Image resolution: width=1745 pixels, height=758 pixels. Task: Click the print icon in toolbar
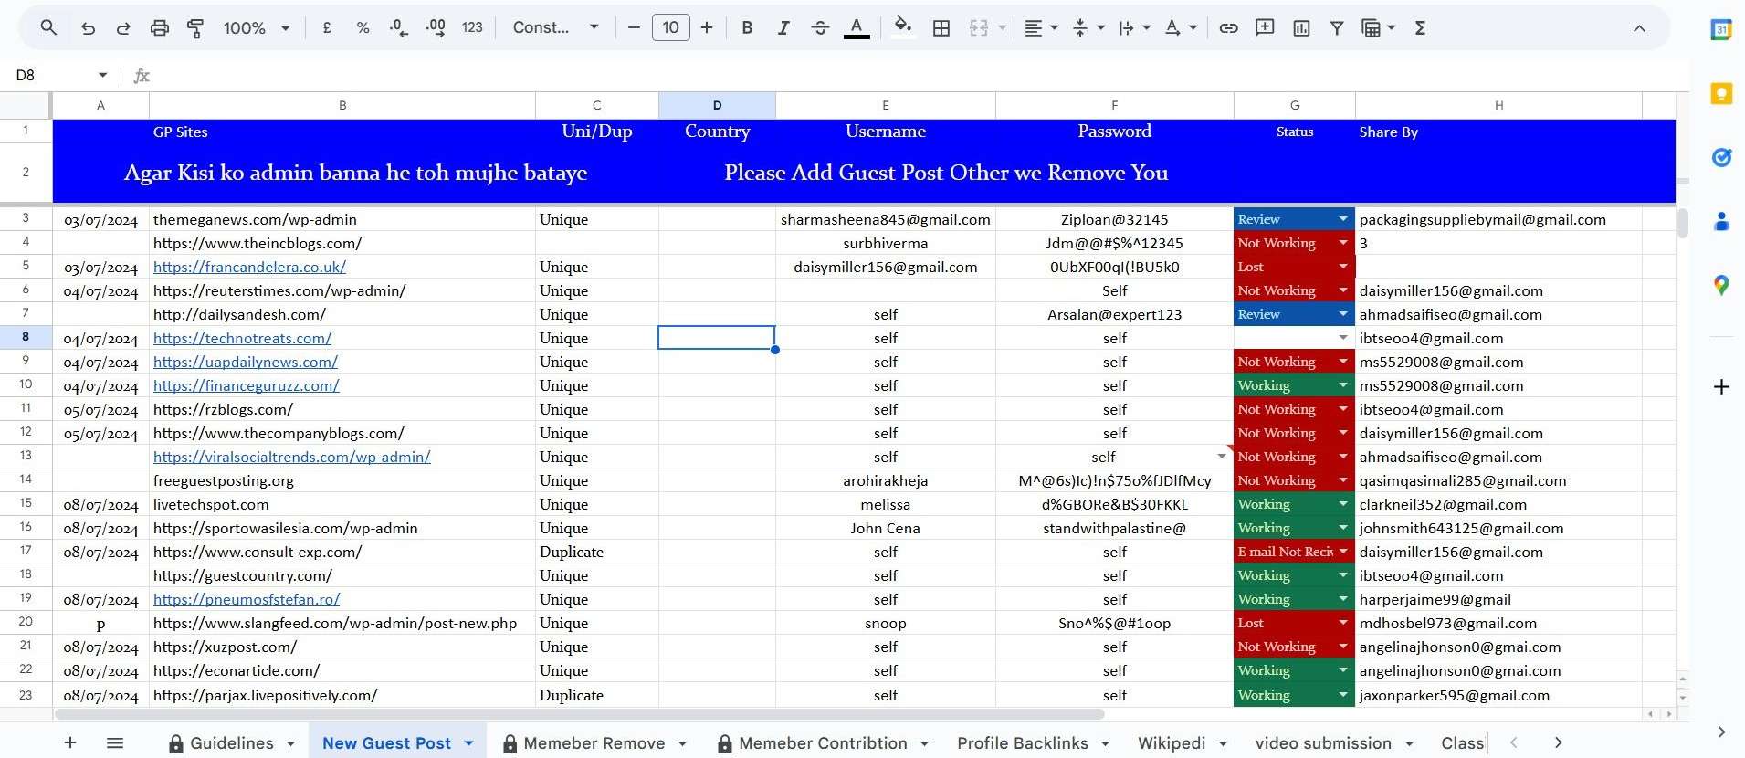click(x=160, y=27)
